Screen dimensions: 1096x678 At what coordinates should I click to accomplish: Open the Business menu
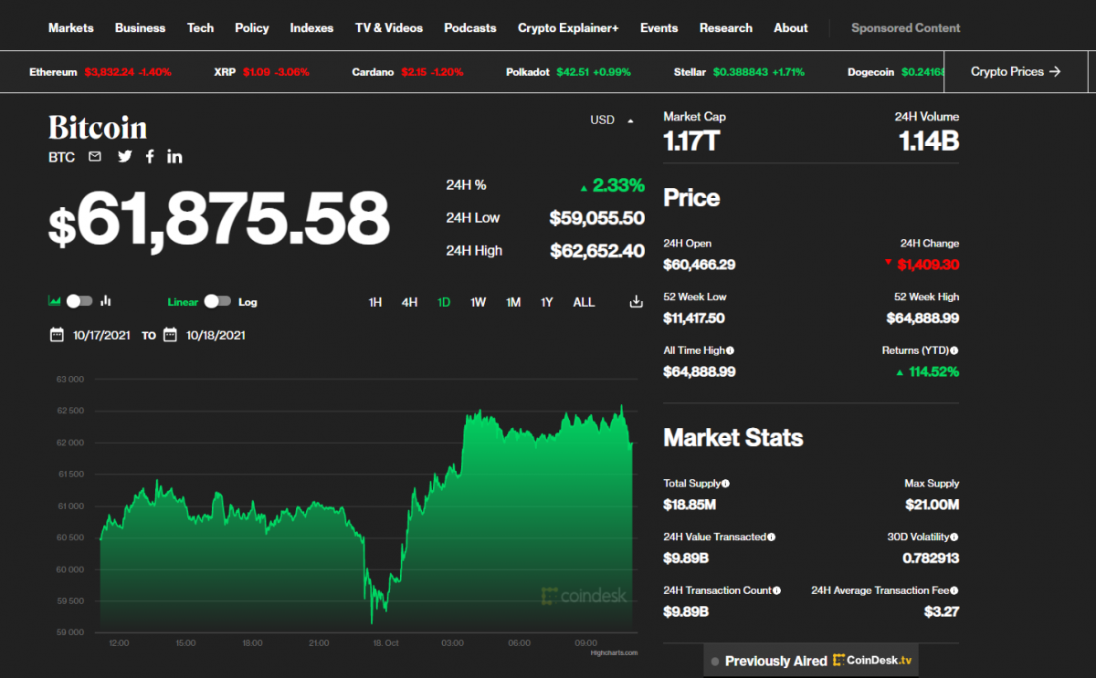coord(141,27)
